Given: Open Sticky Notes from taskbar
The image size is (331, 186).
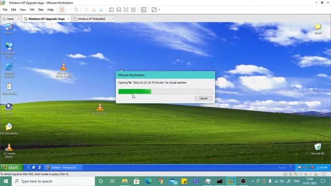Looking at the screenshot, I should [x=184, y=181].
